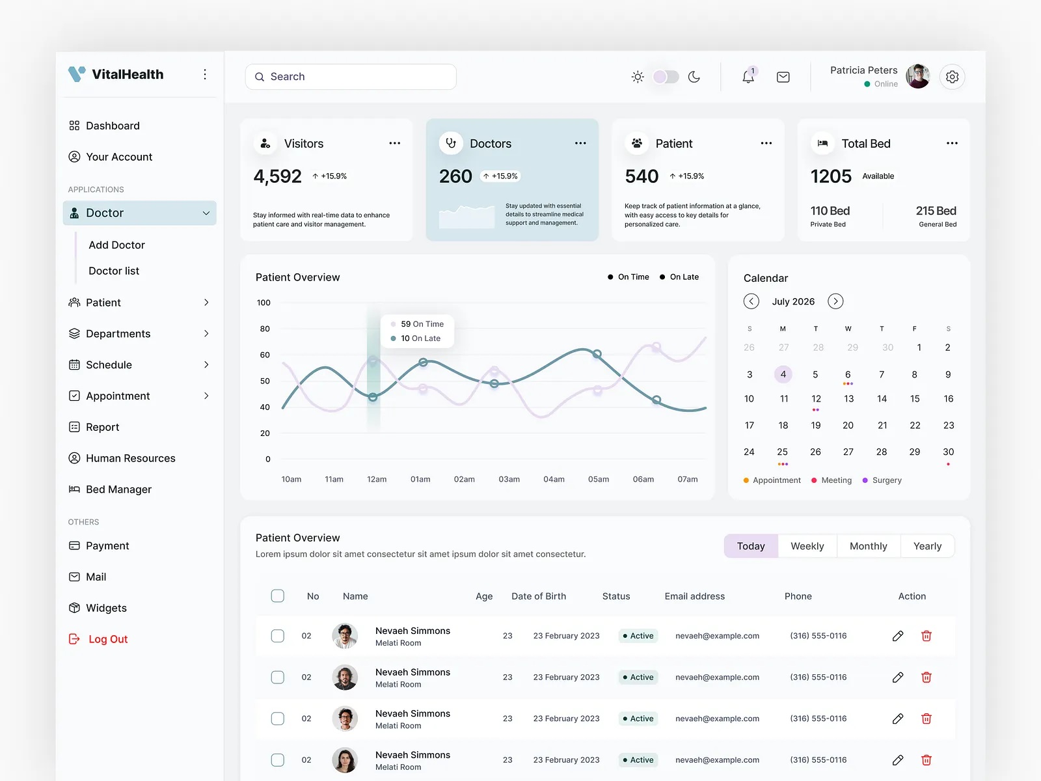Open Patient card three-dot menu
This screenshot has height=781, width=1041.
point(766,143)
